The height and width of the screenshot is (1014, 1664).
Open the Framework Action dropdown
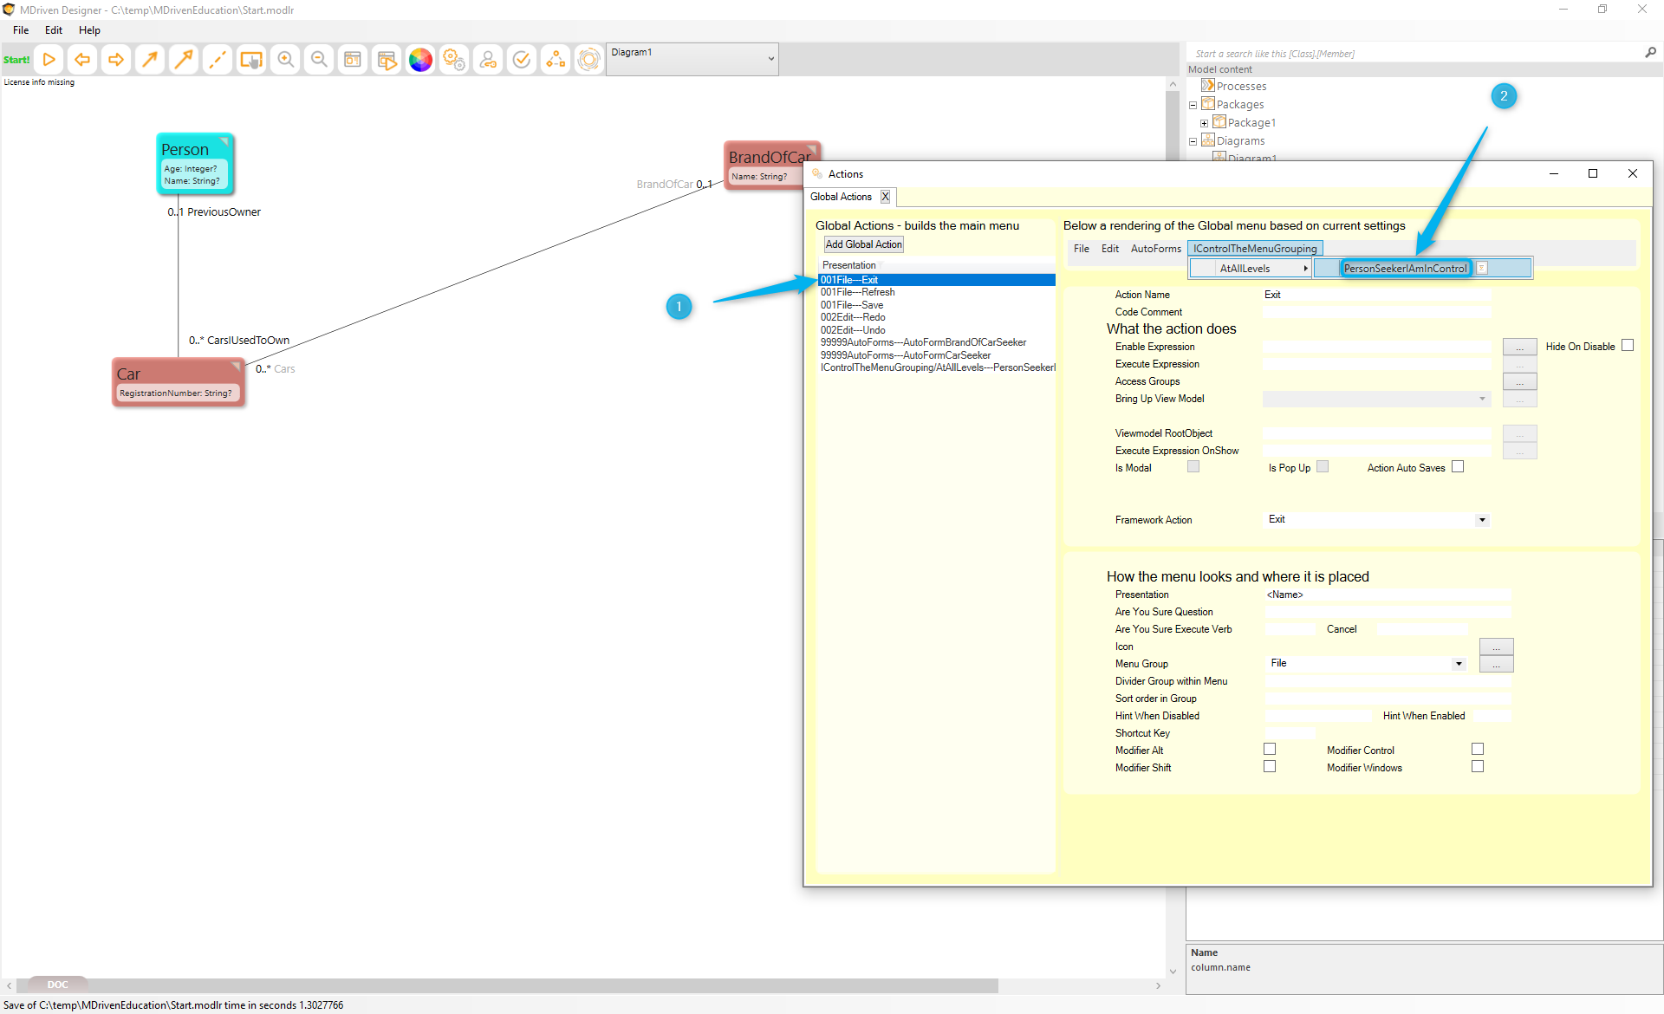pyautogui.click(x=1482, y=520)
